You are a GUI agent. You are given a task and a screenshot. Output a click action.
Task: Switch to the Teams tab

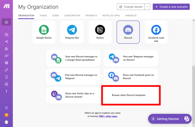pos(43,16)
